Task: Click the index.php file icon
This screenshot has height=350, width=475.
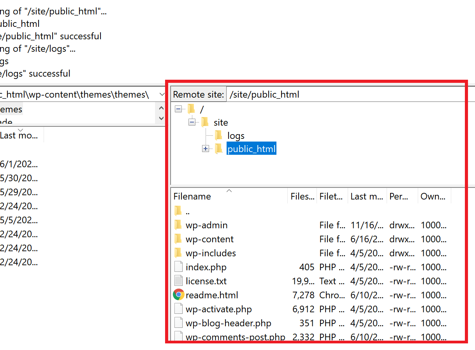Action: pyautogui.click(x=178, y=267)
